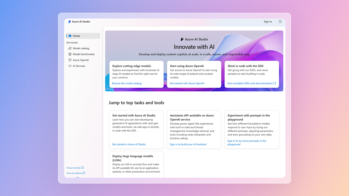Open Sign in to build your AI Assistant
Viewport: 349px width, 196px height.
[x=188, y=144]
